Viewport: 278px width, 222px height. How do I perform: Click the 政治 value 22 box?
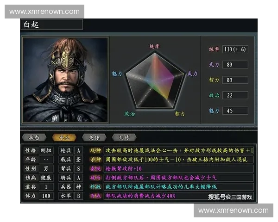pyautogui.click(x=235, y=95)
